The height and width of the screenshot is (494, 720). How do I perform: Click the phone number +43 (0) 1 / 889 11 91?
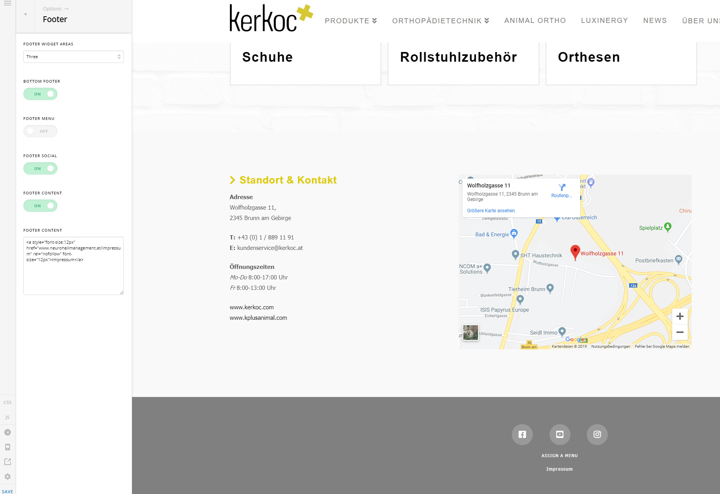point(266,237)
